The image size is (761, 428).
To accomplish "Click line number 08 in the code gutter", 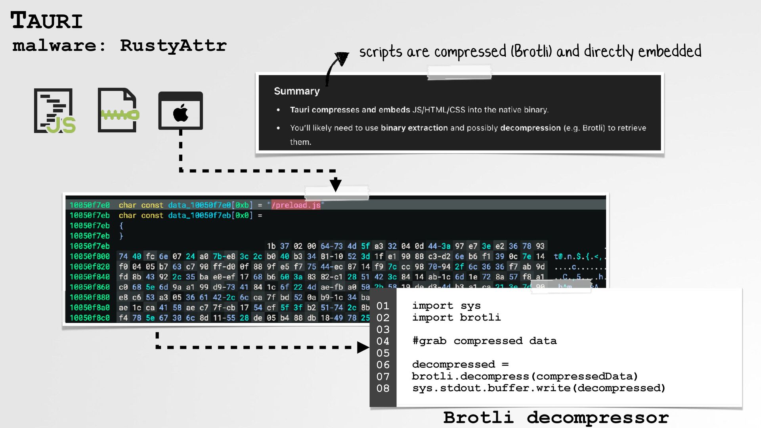I will (383, 388).
